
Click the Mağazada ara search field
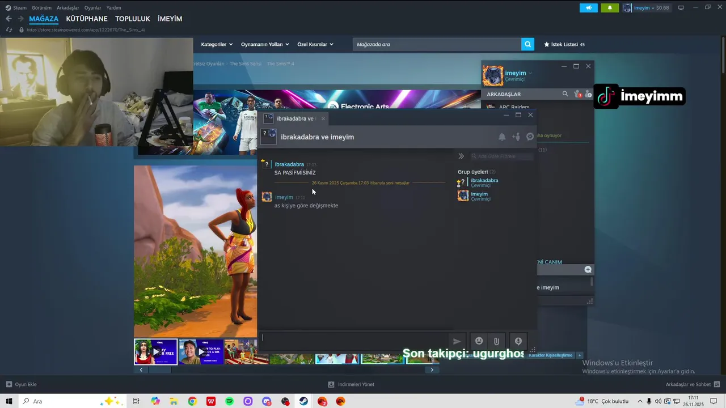(x=437, y=44)
